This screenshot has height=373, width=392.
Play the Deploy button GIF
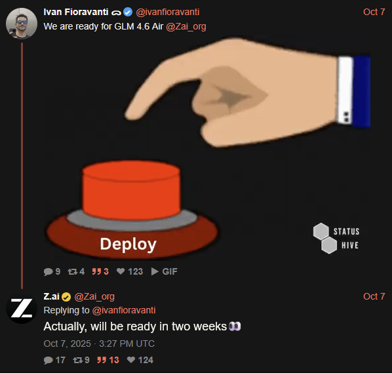click(207, 148)
